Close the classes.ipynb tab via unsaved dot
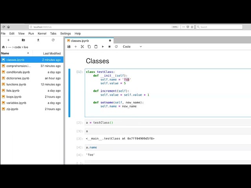Viewport: 251px width, 188px height. [x=110, y=41]
